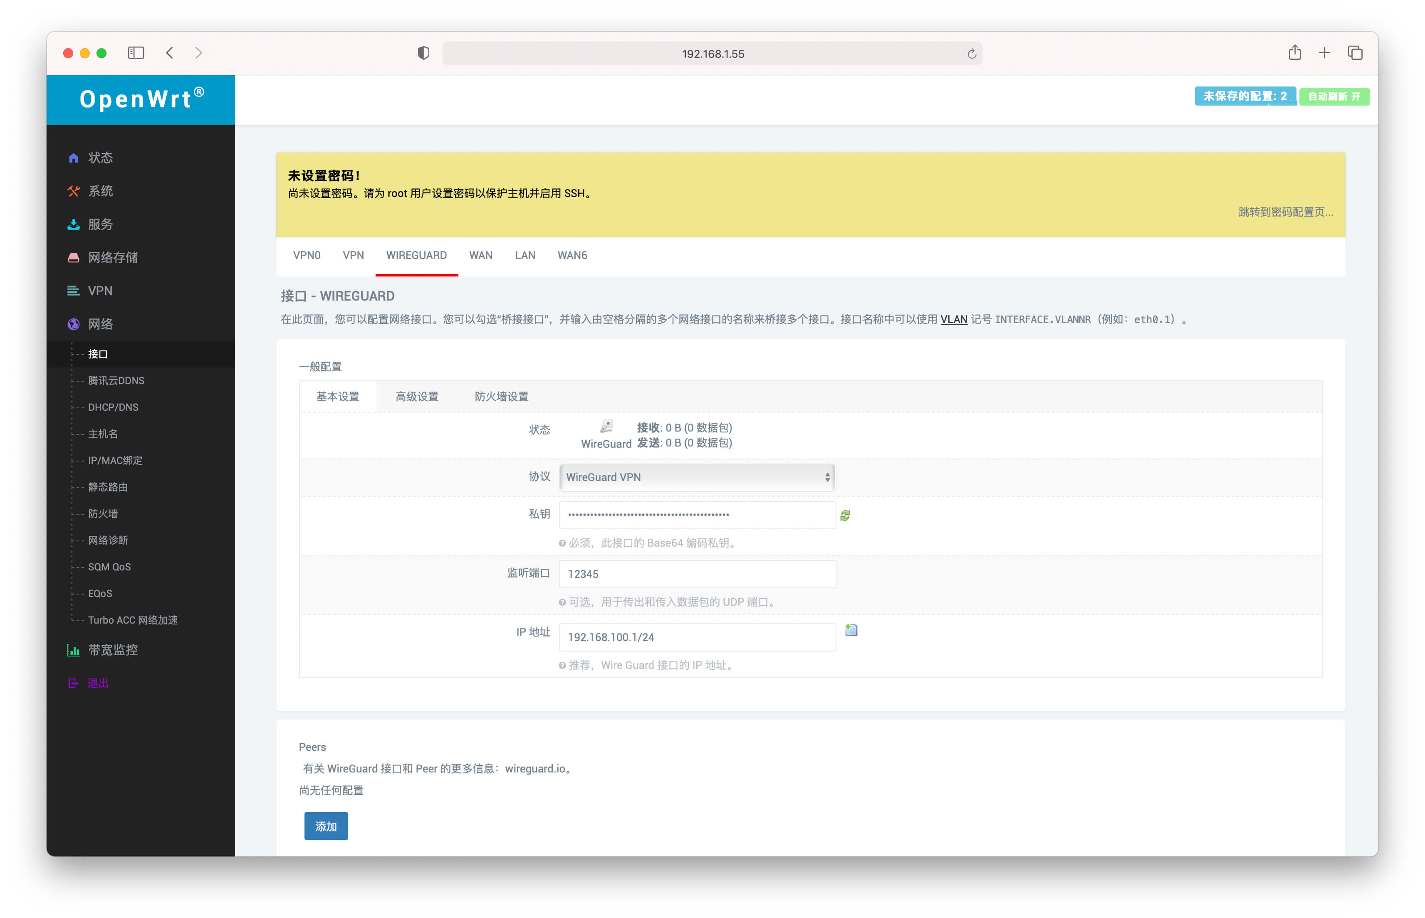This screenshot has width=1425, height=918.
Task: Expand the 系统 sidebar menu
Action: [x=100, y=191]
